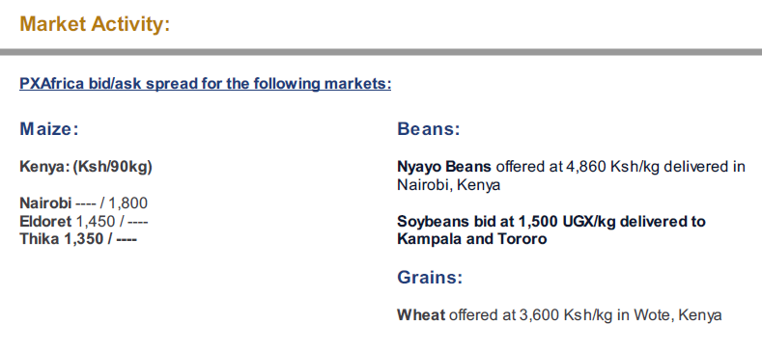Image resolution: width=762 pixels, height=350 pixels.
Task: Click the Wheat bold label
Action: coord(421,315)
